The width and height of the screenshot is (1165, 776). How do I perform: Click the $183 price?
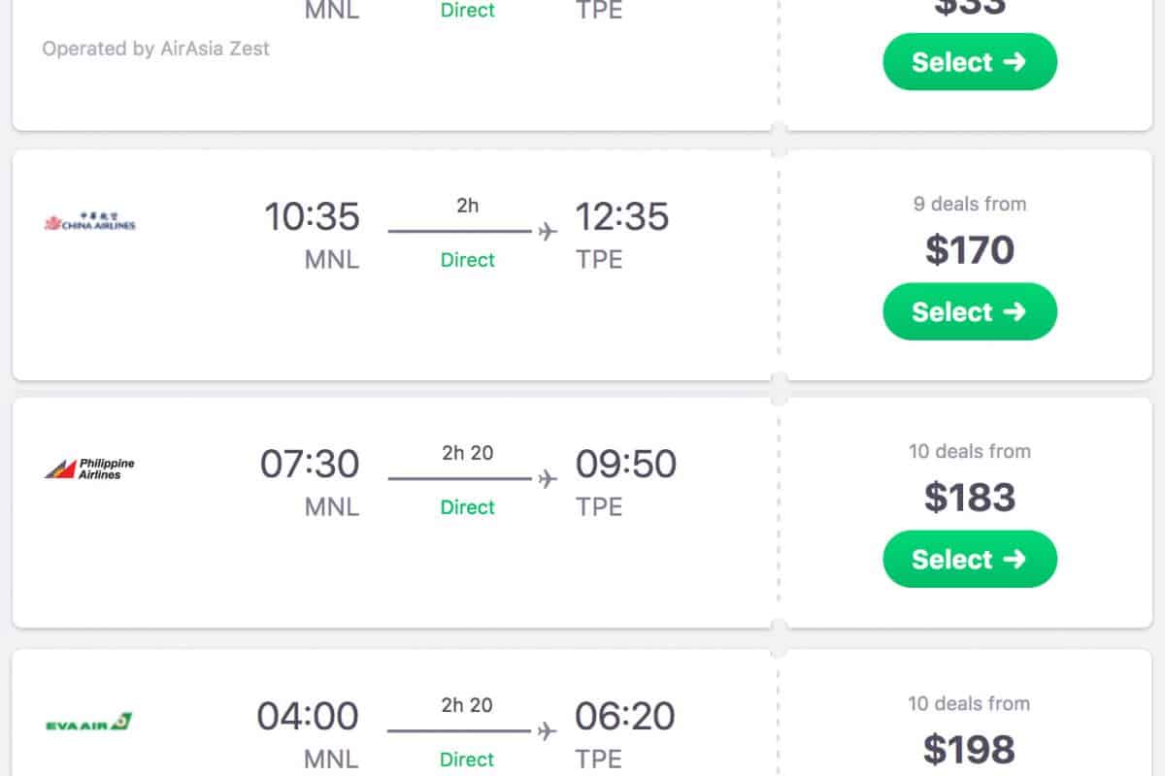pyautogui.click(x=969, y=498)
